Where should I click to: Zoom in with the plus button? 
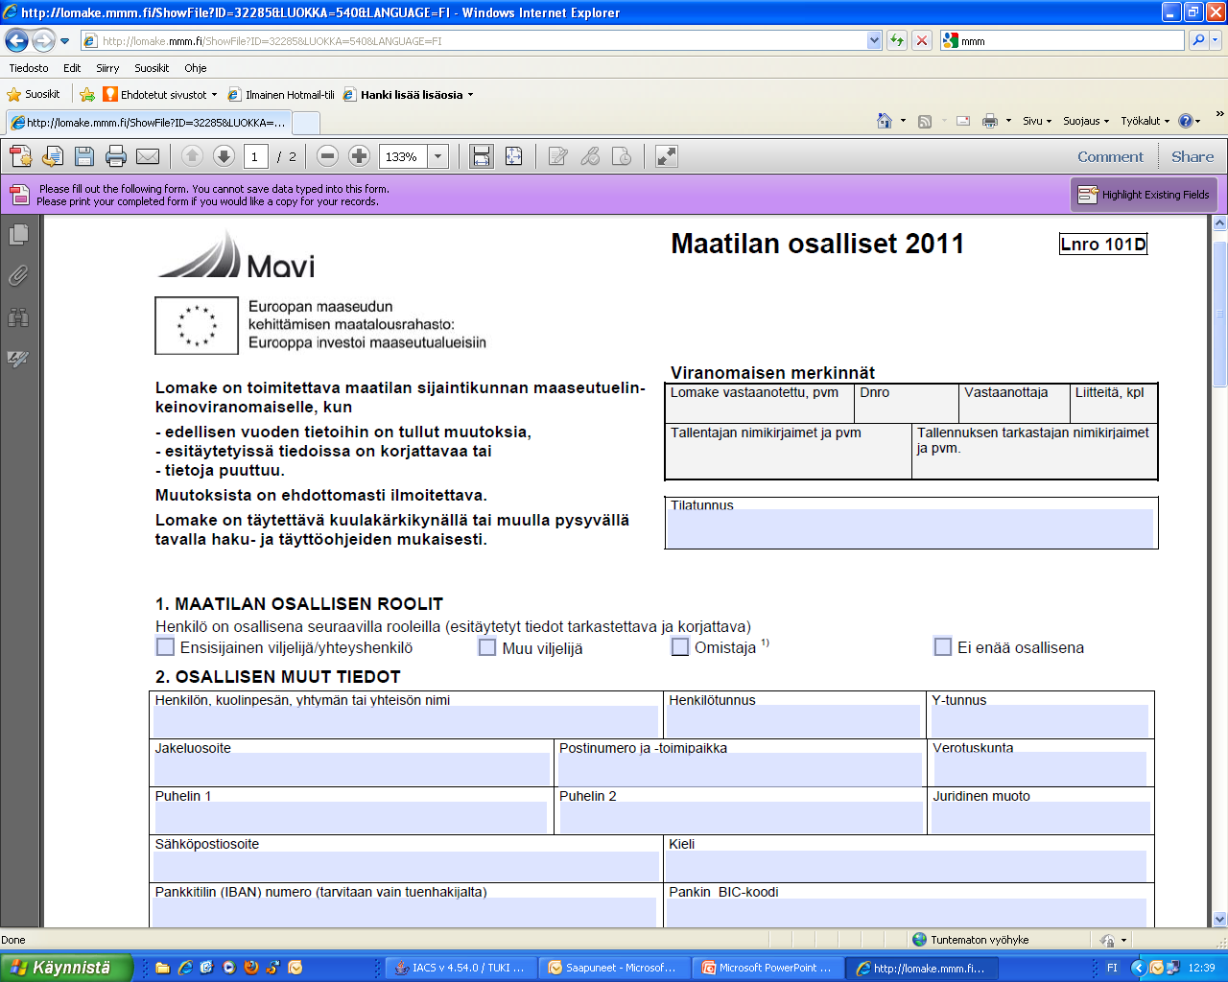coord(359,156)
